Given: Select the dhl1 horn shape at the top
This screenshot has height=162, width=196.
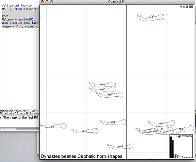Looking at the screenshot, I should [151, 17].
